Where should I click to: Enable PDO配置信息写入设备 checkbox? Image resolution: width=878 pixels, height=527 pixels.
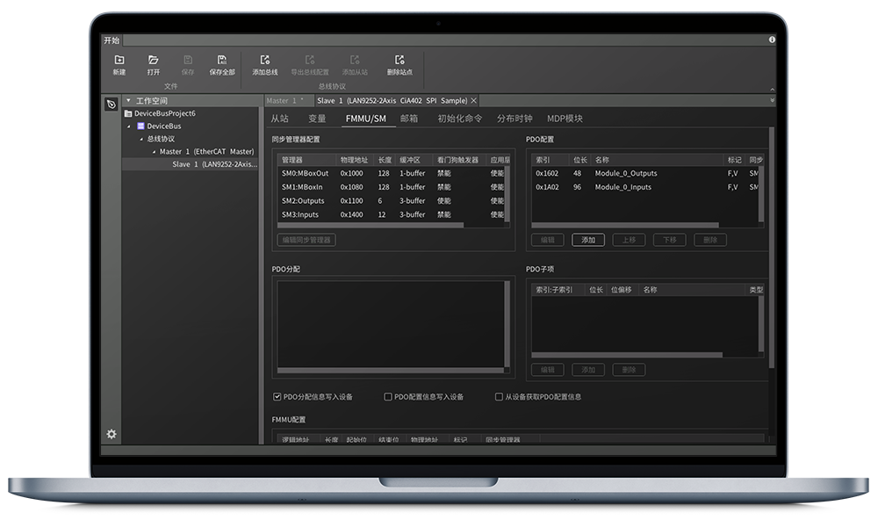[388, 397]
